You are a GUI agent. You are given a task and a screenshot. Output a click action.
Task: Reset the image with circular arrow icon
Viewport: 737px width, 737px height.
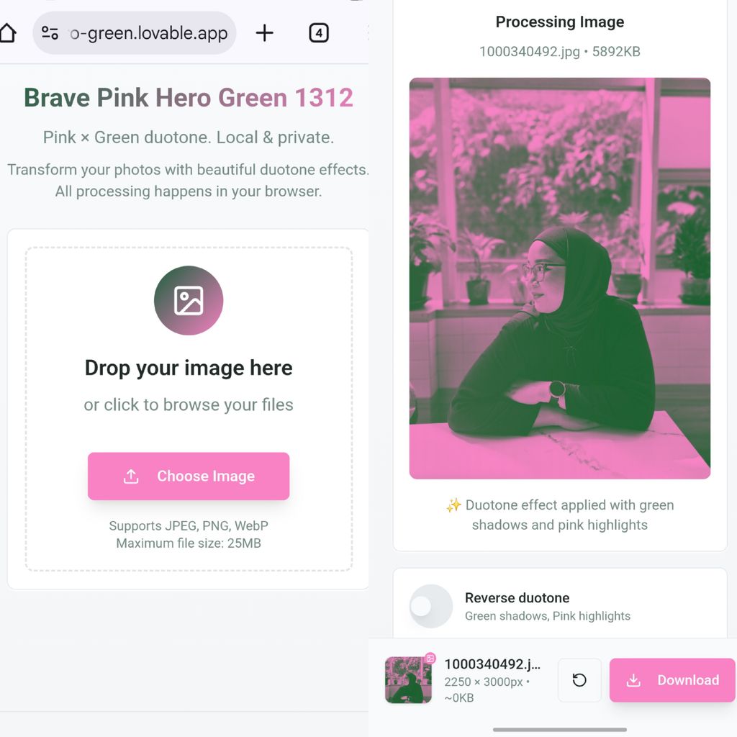point(579,680)
